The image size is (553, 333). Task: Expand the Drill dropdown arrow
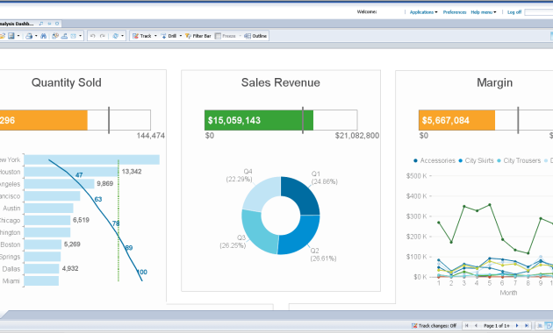click(181, 36)
